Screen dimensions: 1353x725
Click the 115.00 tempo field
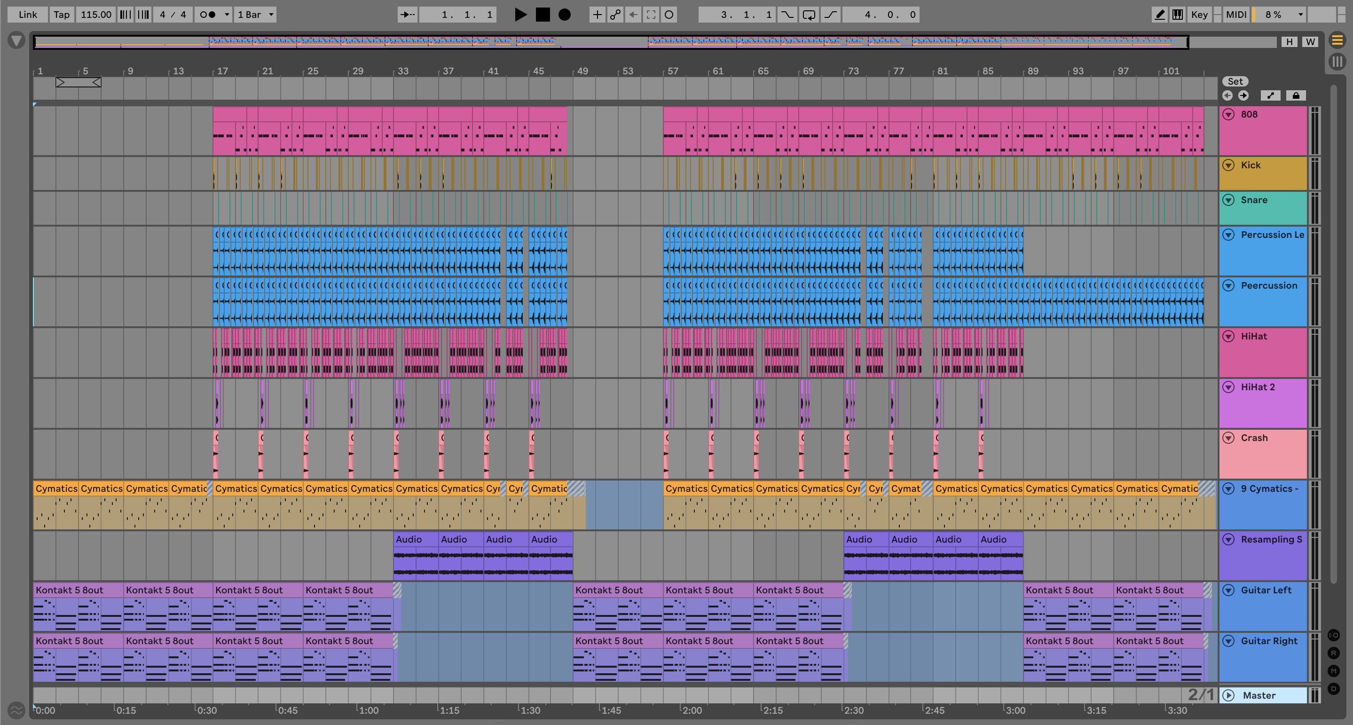(95, 15)
